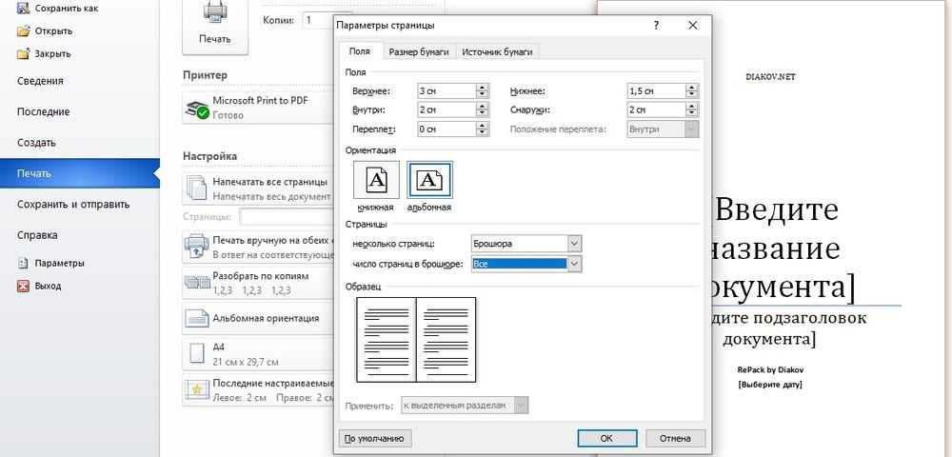The height and width of the screenshot is (457, 952).
Task: Select альбомная (landscape) orientation icon
Action: point(429,179)
